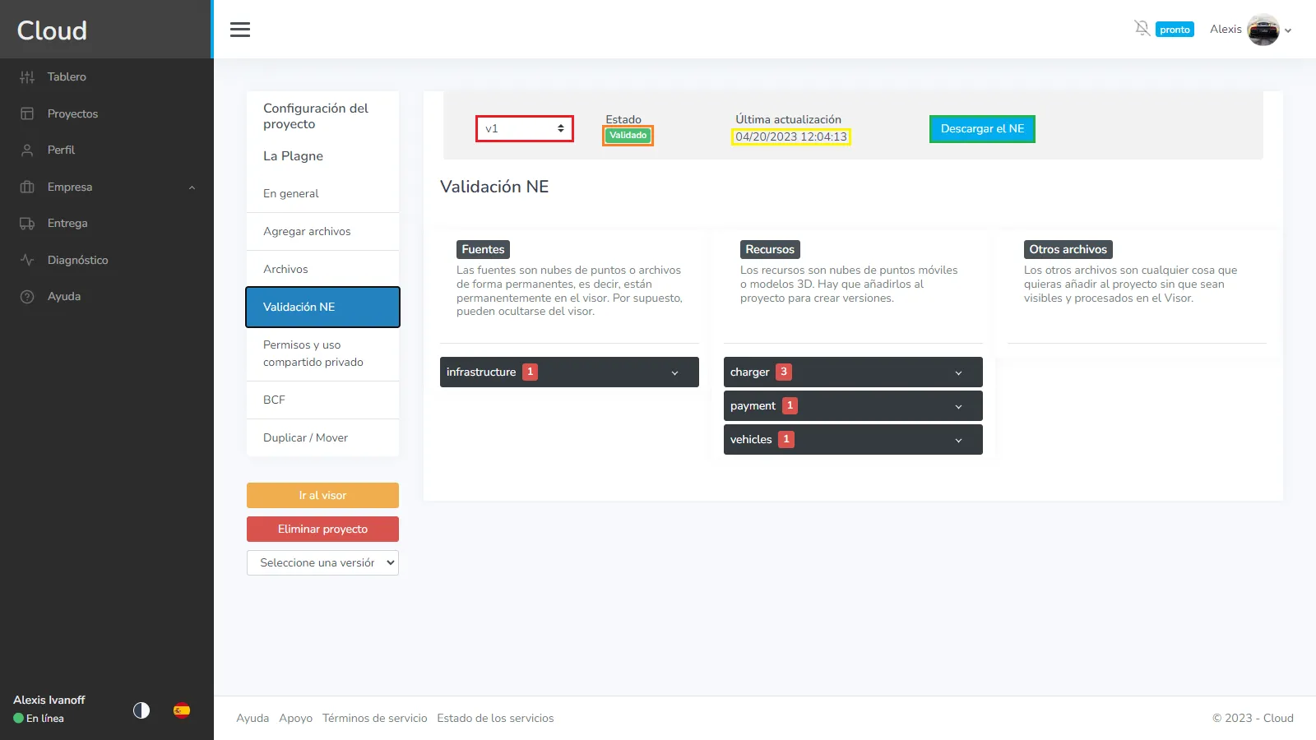This screenshot has width=1316, height=740.
Task: Select the En general tab
Action: click(x=322, y=193)
